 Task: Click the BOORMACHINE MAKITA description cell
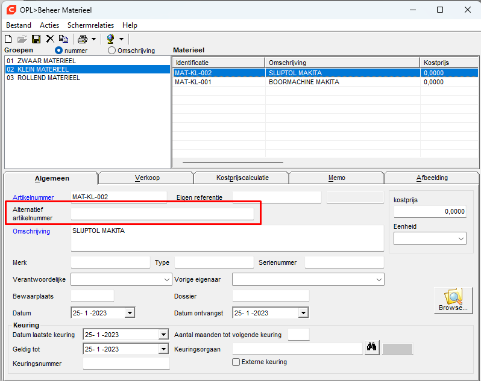pos(342,82)
